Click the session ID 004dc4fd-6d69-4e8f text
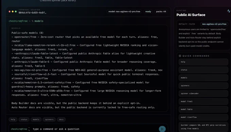 [x=32, y=13]
